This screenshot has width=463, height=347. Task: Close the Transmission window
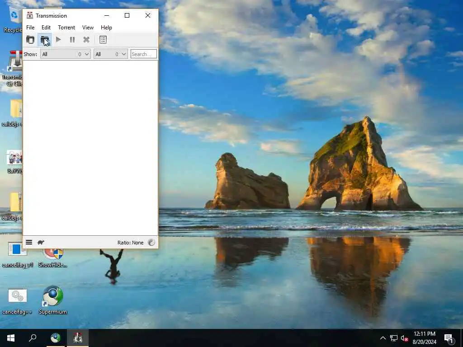pyautogui.click(x=148, y=15)
